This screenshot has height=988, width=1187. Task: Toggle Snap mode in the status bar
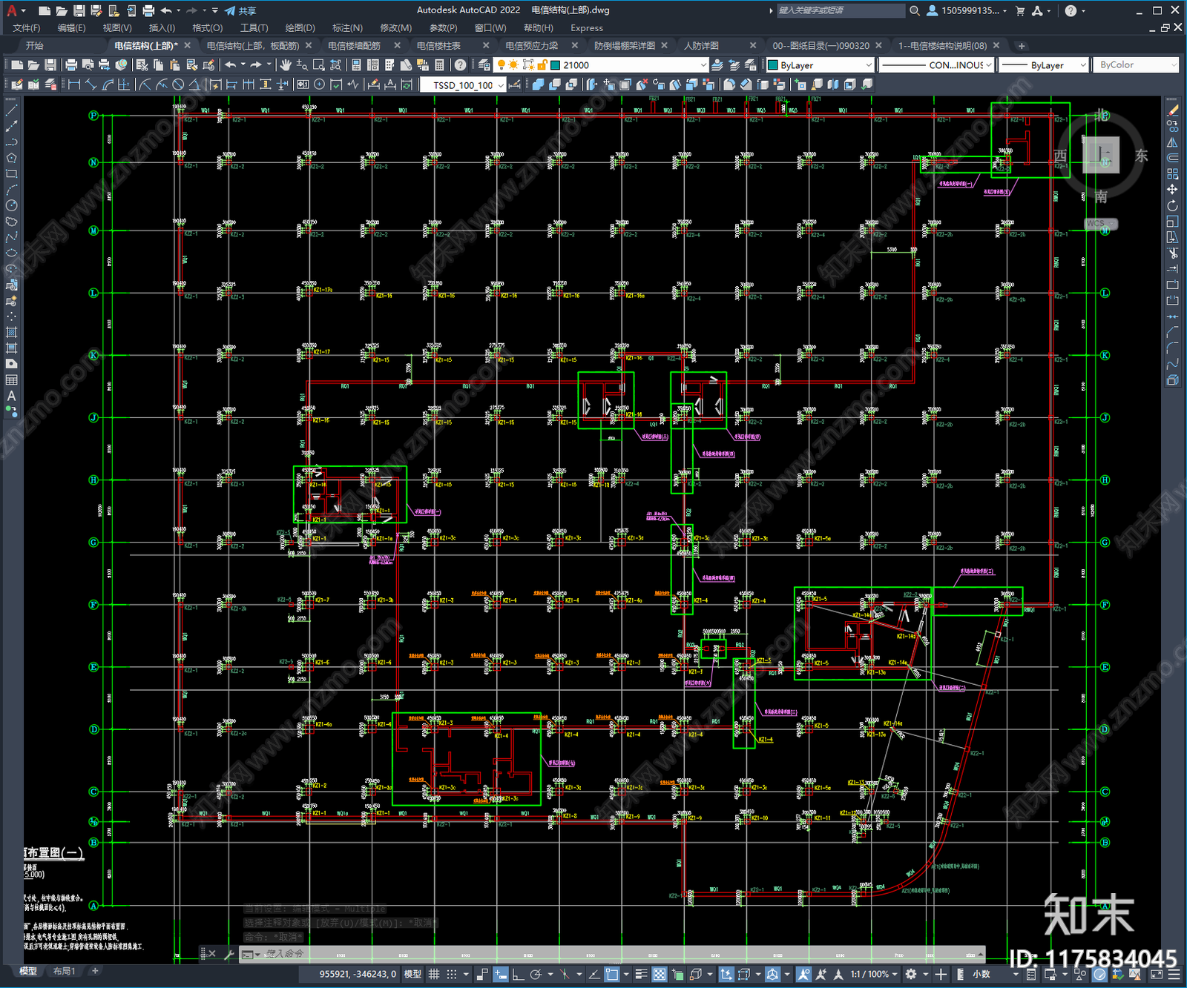(x=451, y=974)
